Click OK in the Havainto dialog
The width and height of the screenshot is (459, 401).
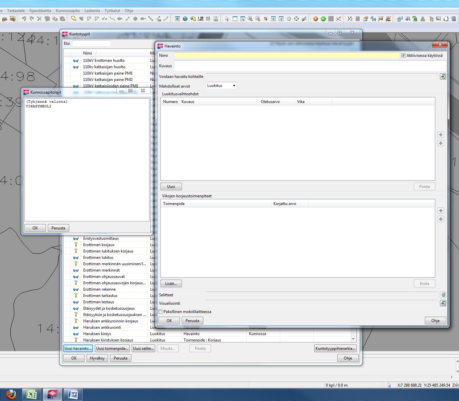(169, 321)
